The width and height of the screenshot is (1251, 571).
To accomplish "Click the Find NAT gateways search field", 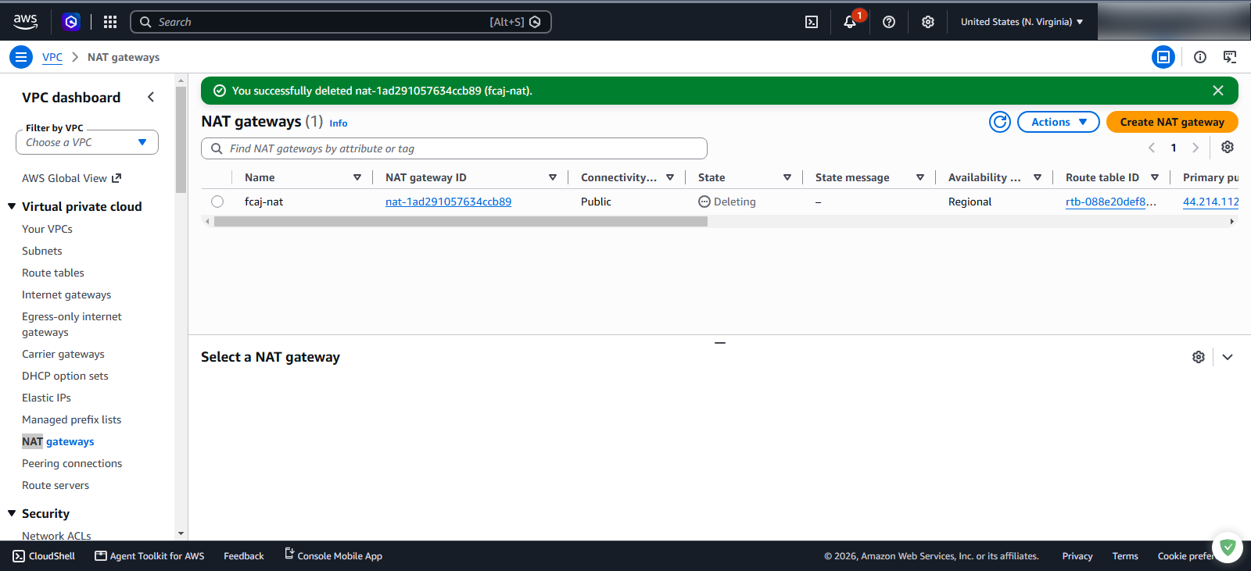I will [x=454, y=148].
